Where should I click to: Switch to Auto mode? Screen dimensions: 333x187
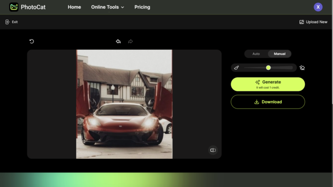(256, 54)
